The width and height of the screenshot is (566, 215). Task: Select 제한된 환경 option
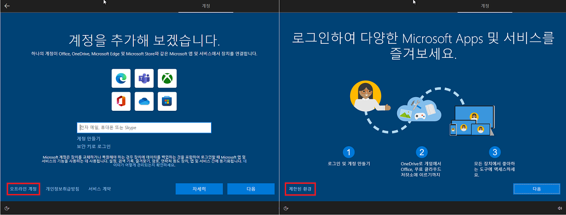click(300, 189)
